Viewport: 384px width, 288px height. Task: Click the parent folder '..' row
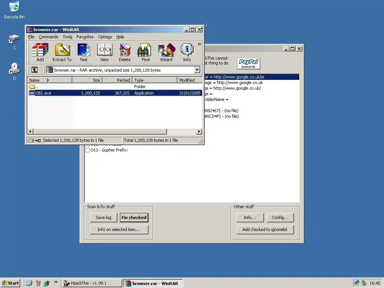coord(115,87)
